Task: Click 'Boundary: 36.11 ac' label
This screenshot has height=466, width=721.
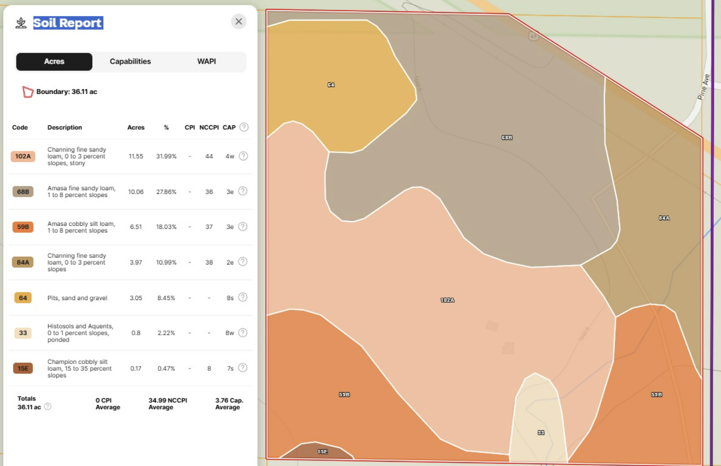Action: pos(66,92)
